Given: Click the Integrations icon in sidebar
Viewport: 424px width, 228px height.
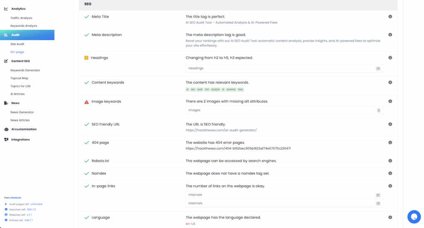Looking at the screenshot, I should coord(6,140).
